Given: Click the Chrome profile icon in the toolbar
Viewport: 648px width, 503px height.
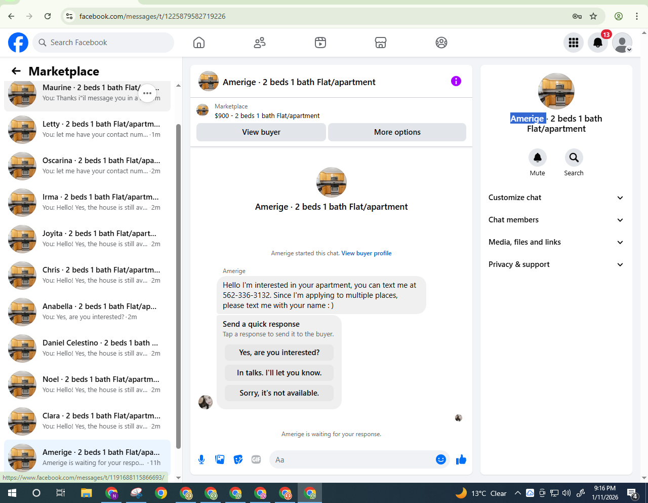Looking at the screenshot, I should point(619,16).
